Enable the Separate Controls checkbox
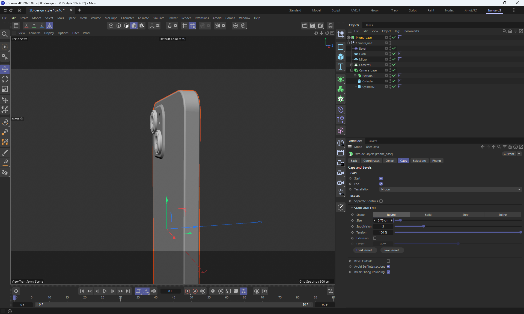 381,201
